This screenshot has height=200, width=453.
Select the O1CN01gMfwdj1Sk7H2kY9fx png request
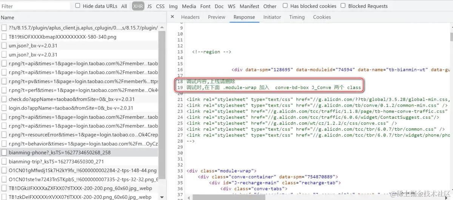tap(79, 170)
